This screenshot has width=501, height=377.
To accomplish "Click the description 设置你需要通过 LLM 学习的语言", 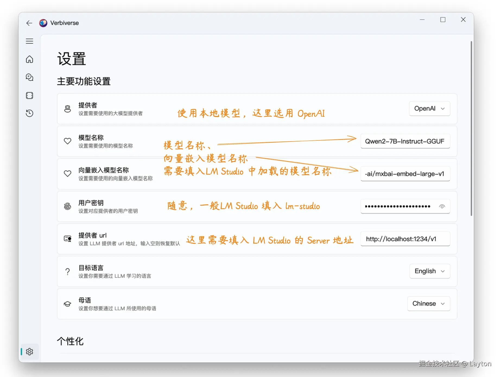I will tap(115, 276).
